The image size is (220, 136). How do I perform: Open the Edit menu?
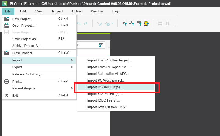23,11
